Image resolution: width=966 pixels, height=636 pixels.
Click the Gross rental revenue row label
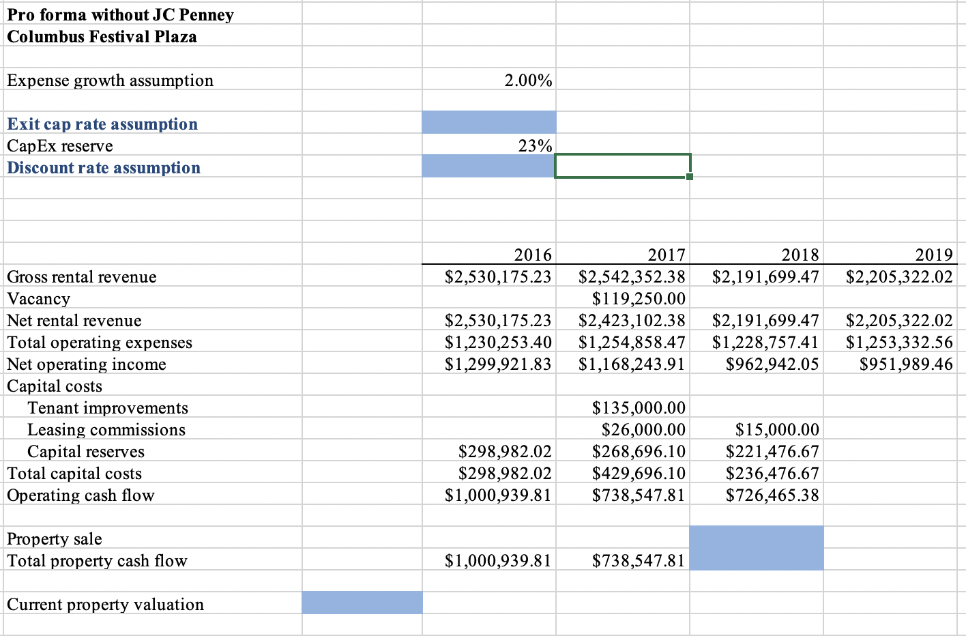(x=81, y=276)
